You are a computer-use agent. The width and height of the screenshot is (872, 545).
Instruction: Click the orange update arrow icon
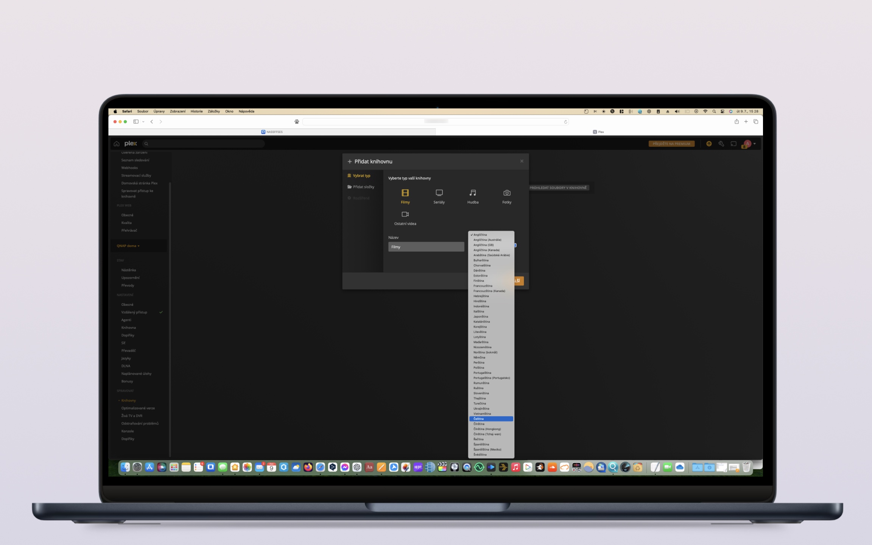tap(709, 144)
